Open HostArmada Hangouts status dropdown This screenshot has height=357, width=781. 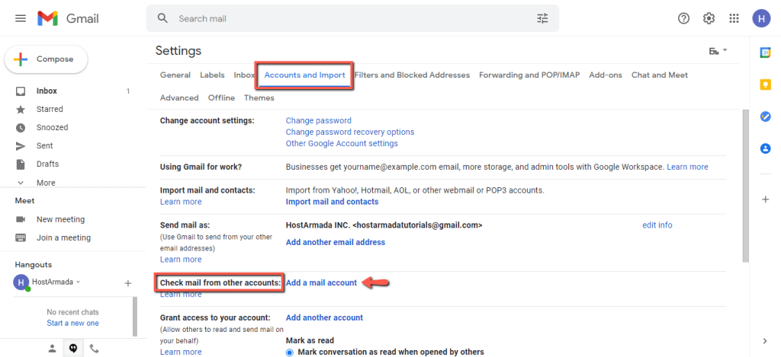tap(56, 282)
